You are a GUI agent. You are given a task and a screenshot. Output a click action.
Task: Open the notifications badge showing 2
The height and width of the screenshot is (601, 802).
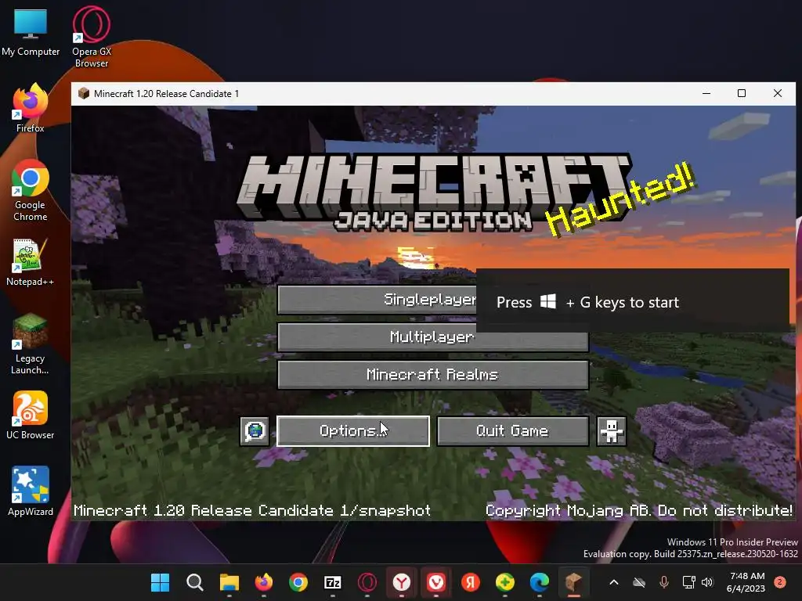click(780, 582)
